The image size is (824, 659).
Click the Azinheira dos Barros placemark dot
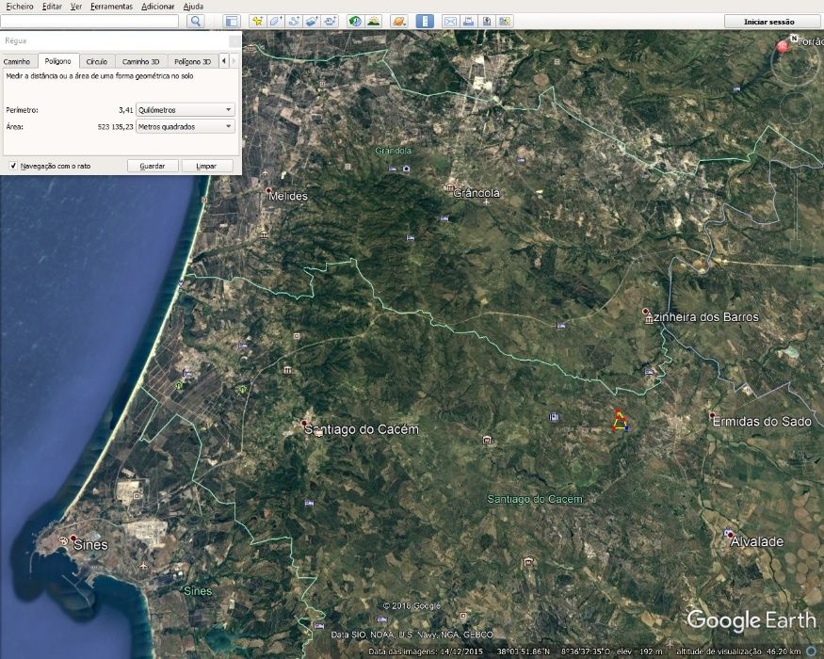[x=645, y=311]
